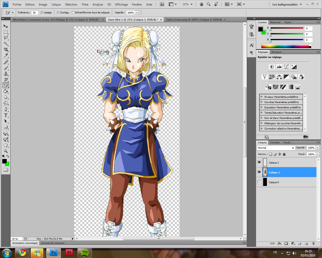Expand Exposition Paramètres prédéfinis
Screen dimensions: 322x258
pyautogui.click(x=262, y=107)
